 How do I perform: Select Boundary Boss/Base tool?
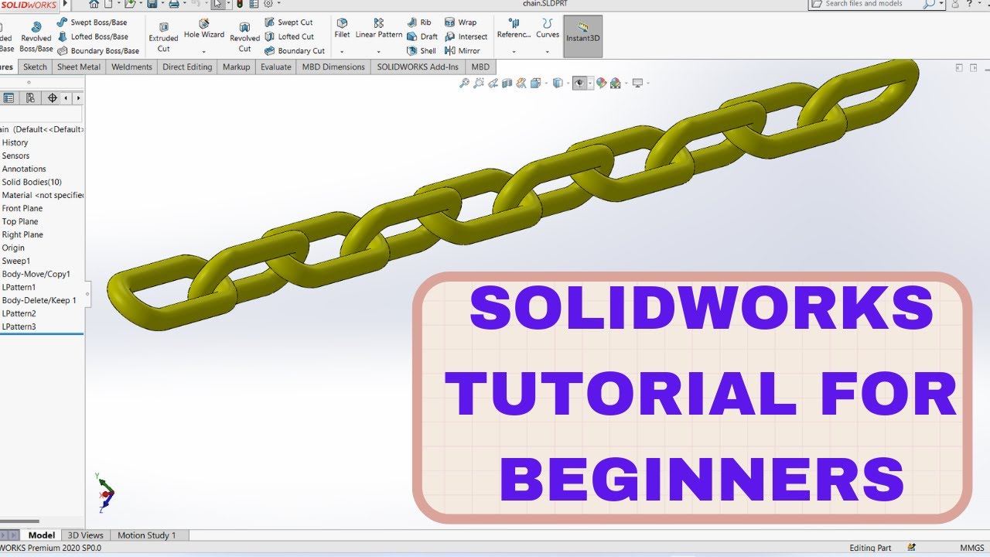[97, 51]
